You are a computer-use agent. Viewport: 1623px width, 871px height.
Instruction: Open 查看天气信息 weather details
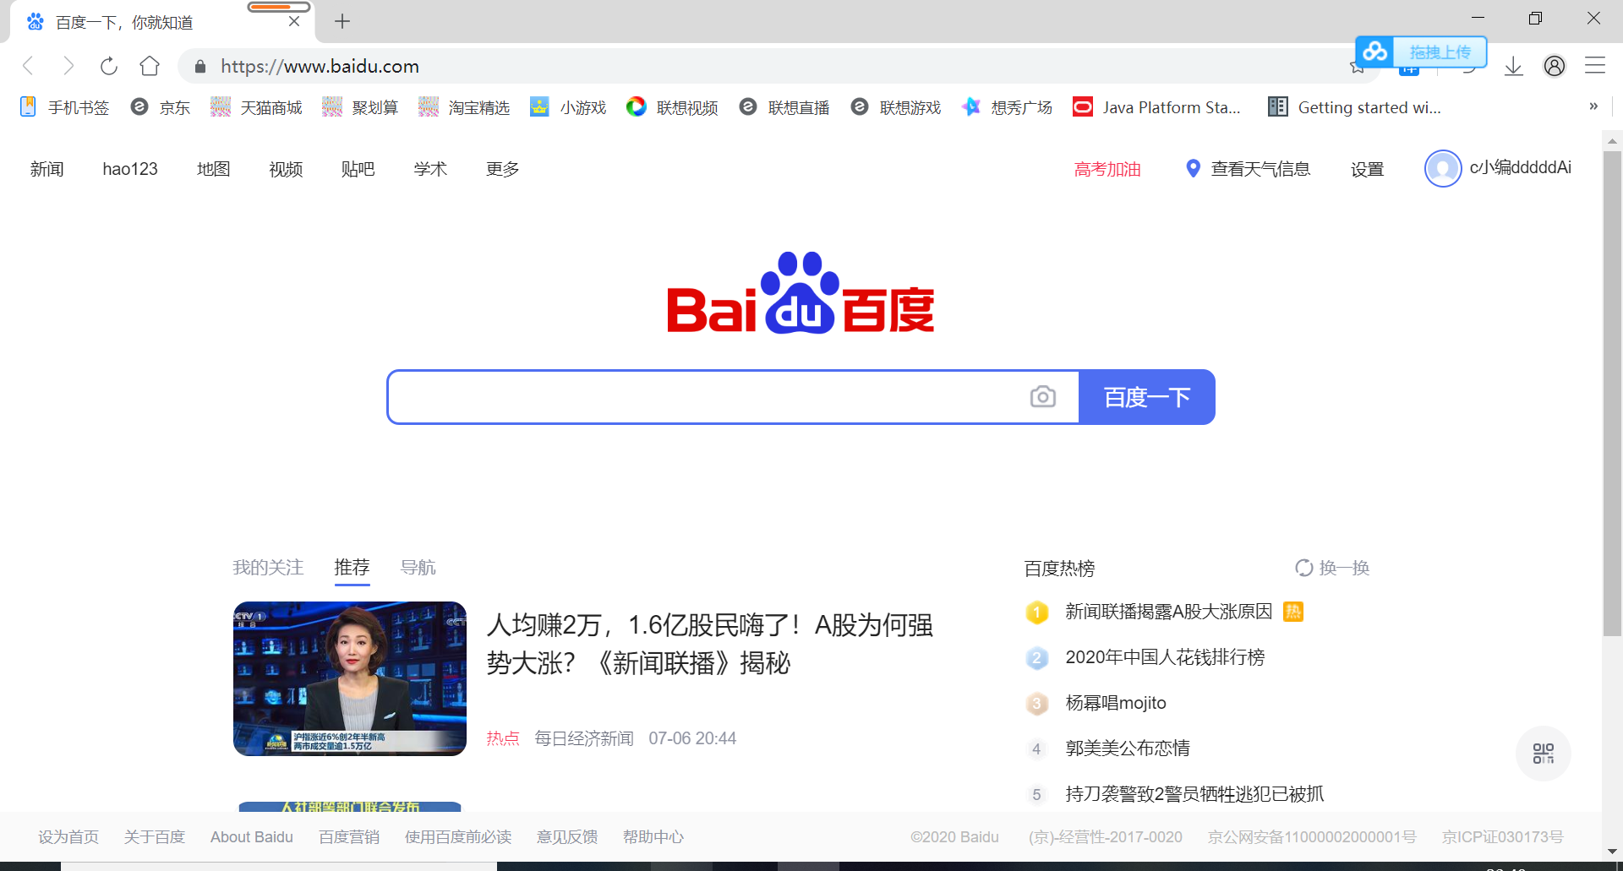(x=1260, y=169)
